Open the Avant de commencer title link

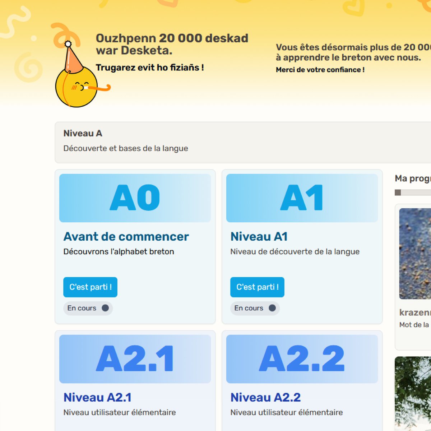126,236
